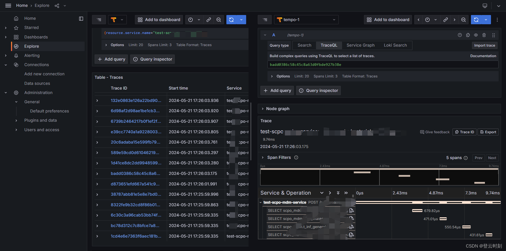The image size is (506, 251).
Task: Delete query A with the trash icon
Action: pyautogui.click(x=484, y=35)
